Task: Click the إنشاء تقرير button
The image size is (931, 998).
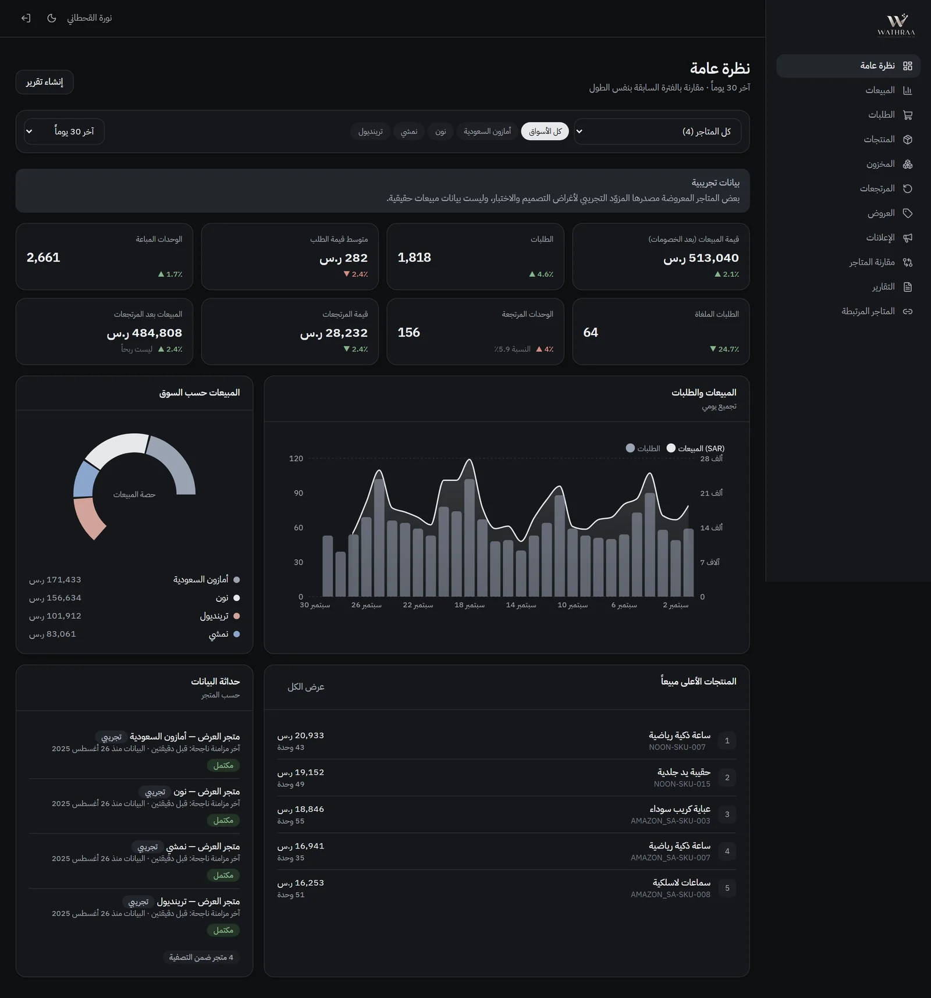Action: click(x=44, y=82)
